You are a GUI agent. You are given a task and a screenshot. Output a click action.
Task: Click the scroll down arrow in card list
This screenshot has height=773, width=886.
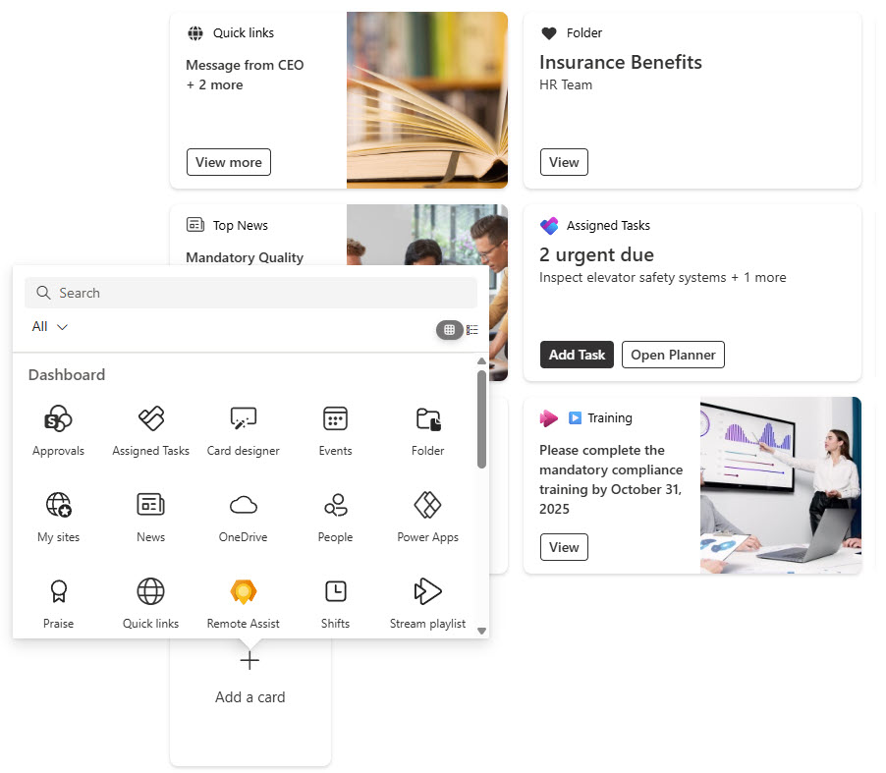pyautogui.click(x=481, y=632)
